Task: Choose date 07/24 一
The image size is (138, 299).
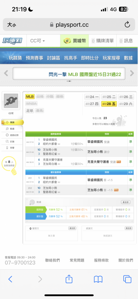Action: (x=92, y=97)
